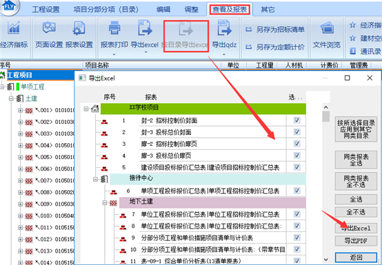382x265 pixels.
Task: Click brick icon of item 005 in tree
Action: (29, 158)
